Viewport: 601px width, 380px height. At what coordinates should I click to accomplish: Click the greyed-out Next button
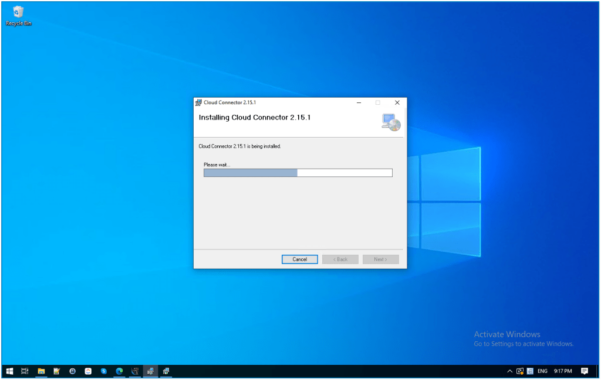[380, 259]
